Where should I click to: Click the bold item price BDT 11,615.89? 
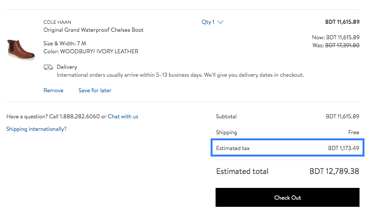342,22
